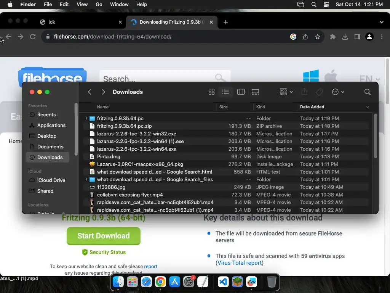Select lazarus-2.2.6-fpc-3.2.2-win32.exe file
The height and width of the screenshot is (293, 390).
point(226,134)
